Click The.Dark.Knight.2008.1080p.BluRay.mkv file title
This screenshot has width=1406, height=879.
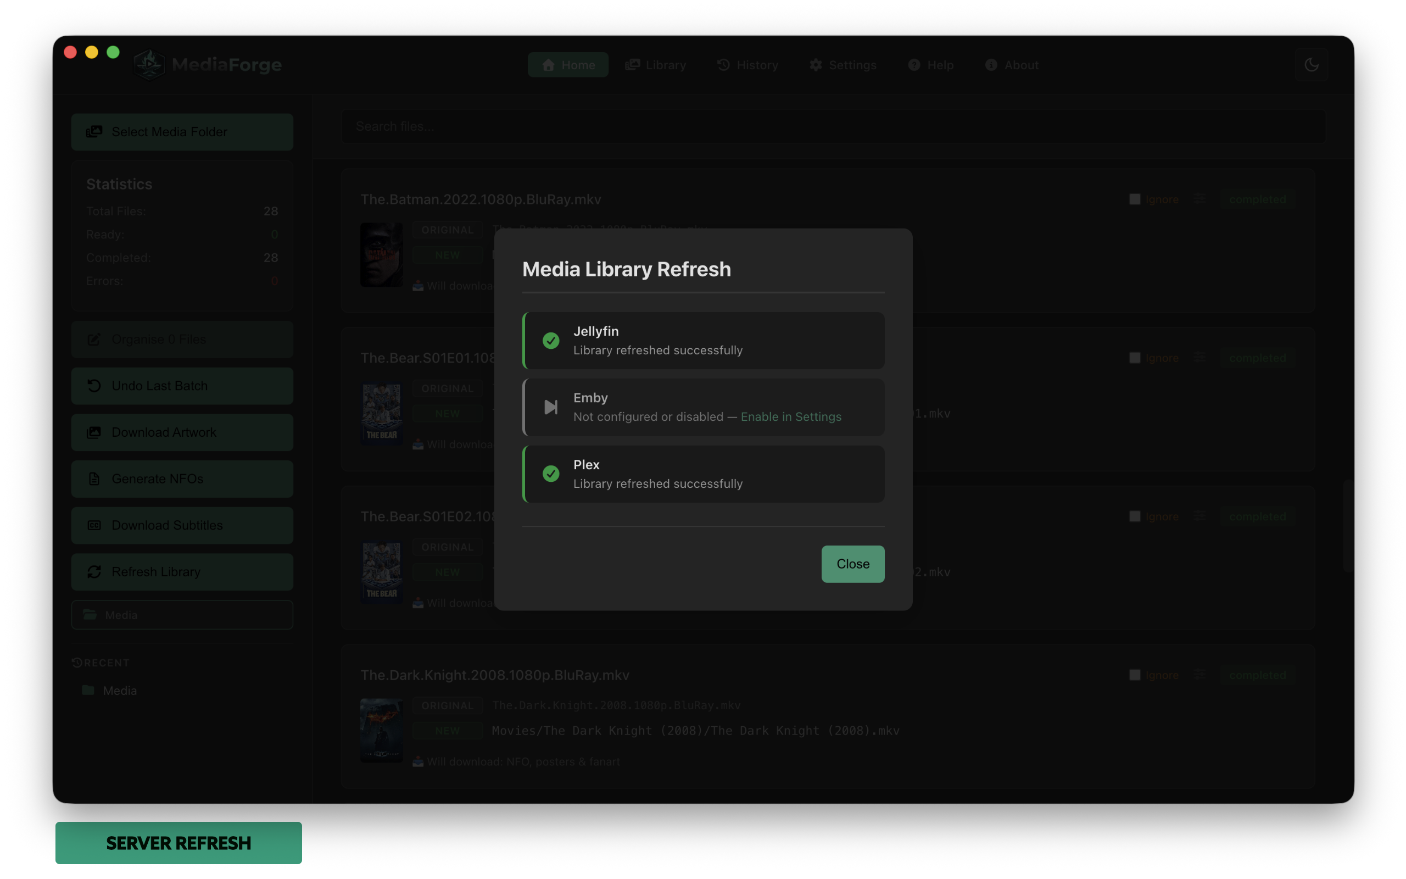(x=494, y=675)
